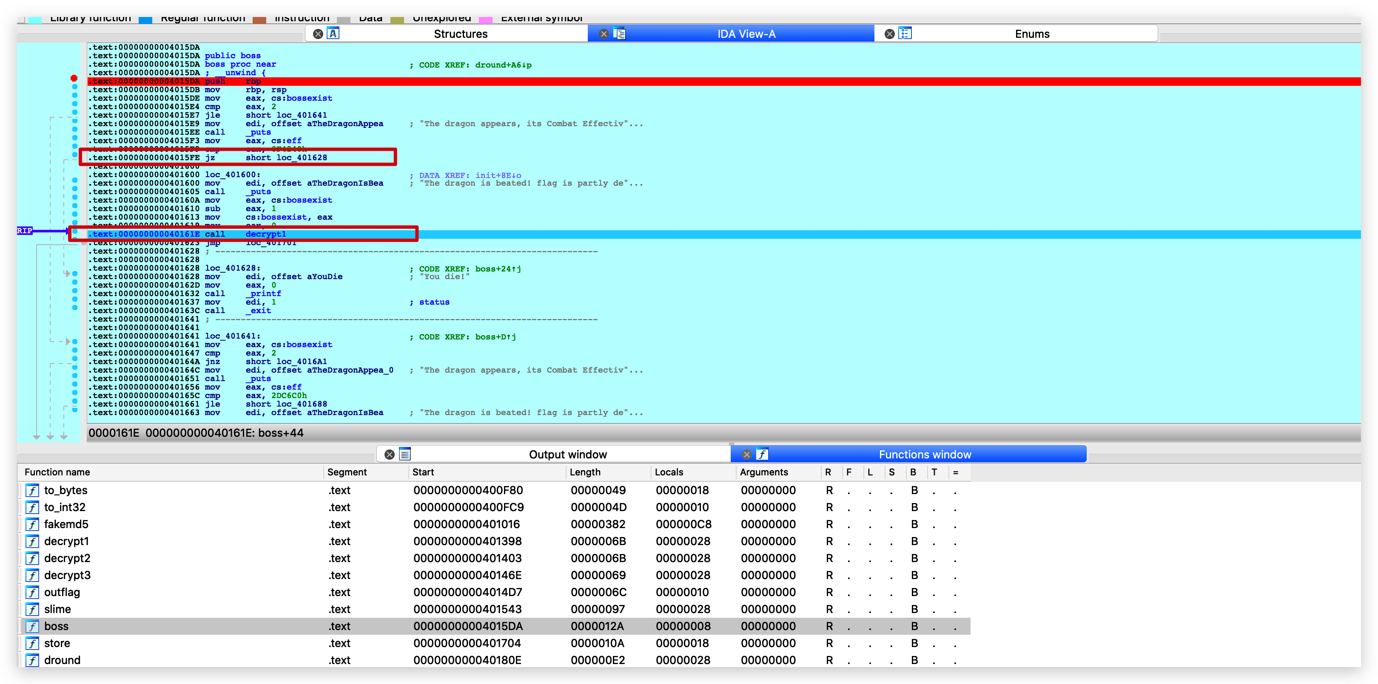Click the function icon beside decrypt1

click(33, 541)
